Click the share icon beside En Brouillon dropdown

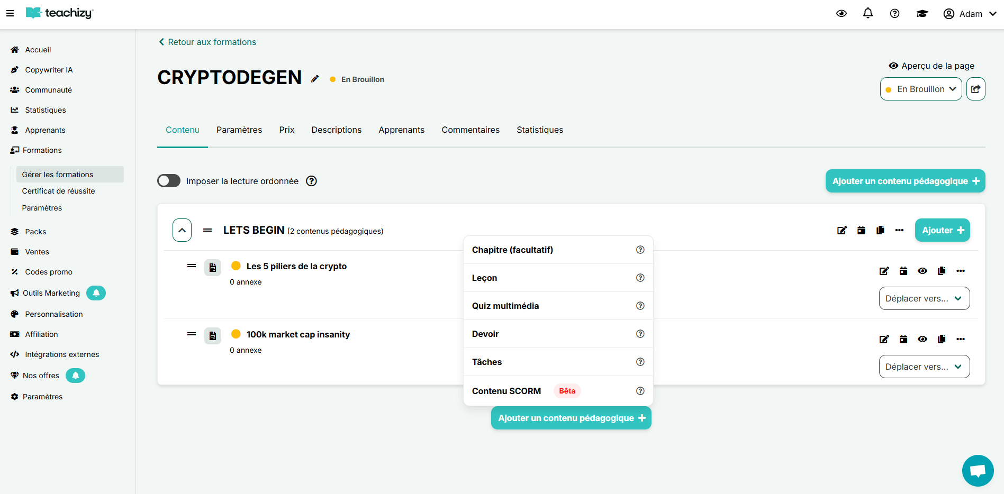pyautogui.click(x=975, y=89)
